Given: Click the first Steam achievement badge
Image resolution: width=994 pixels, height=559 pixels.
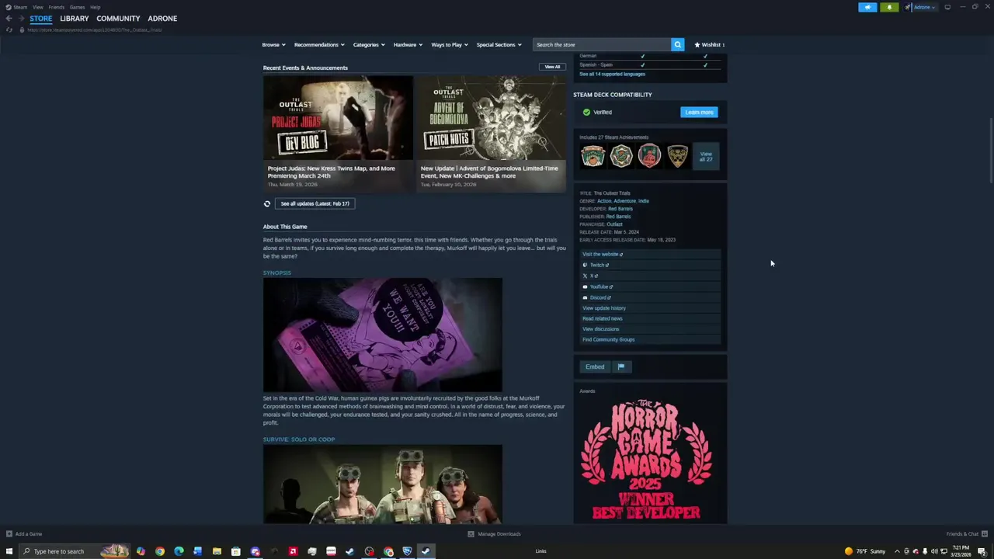Looking at the screenshot, I should tap(593, 156).
